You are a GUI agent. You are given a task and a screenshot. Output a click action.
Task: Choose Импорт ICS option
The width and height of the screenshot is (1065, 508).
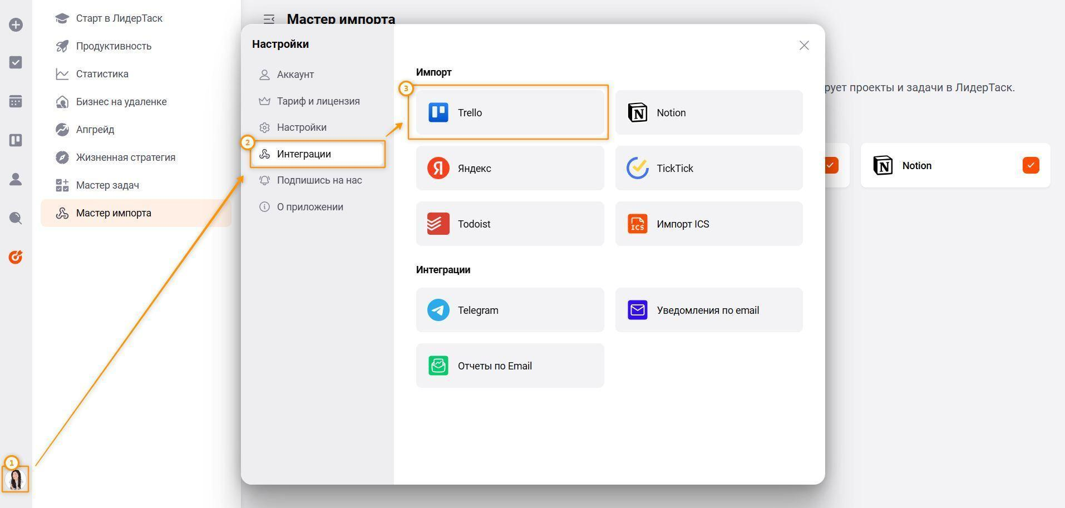coord(709,224)
